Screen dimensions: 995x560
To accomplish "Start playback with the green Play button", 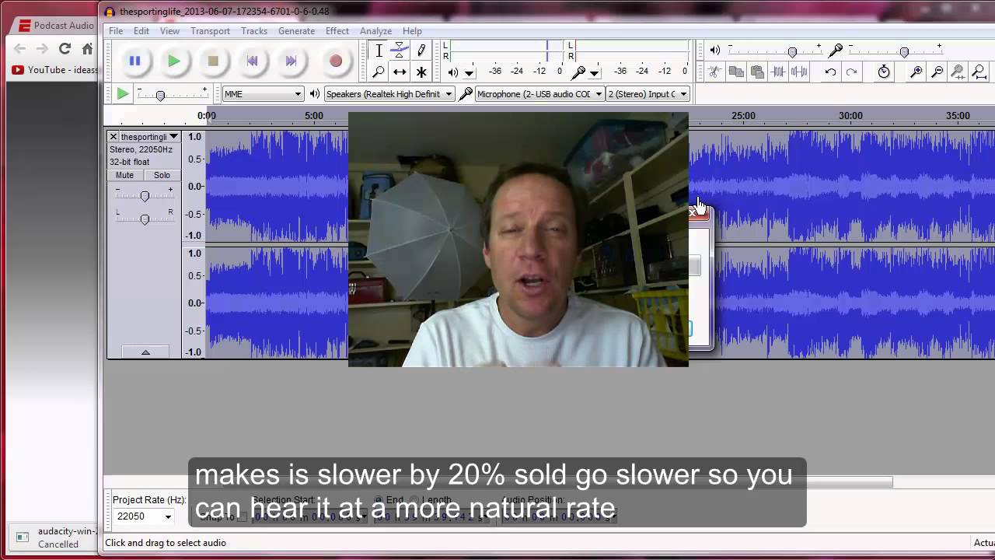I will pyautogui.click(x=174, y=61).
